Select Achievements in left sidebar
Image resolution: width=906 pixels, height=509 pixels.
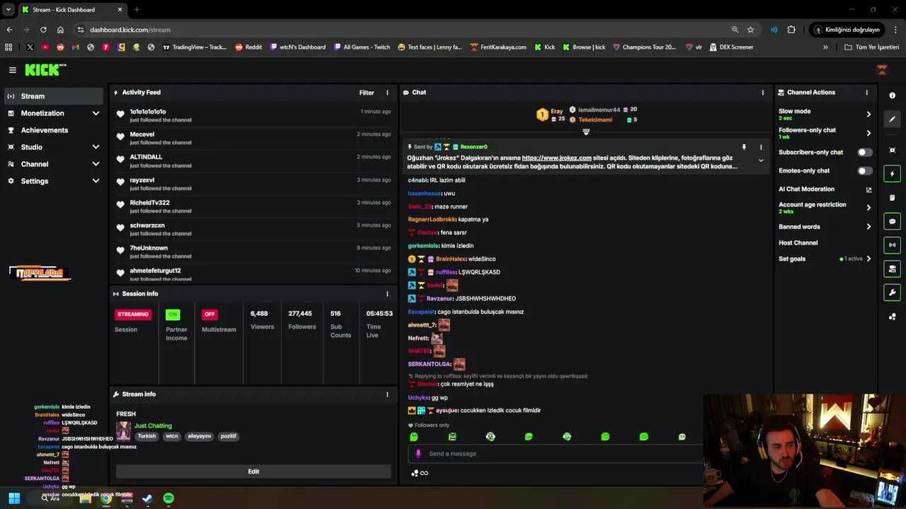[x=52, y=130]
